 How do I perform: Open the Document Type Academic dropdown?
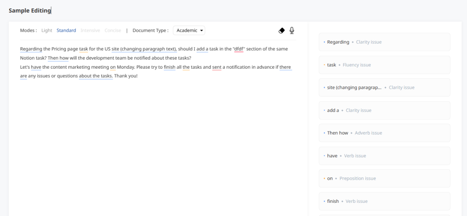189,30
